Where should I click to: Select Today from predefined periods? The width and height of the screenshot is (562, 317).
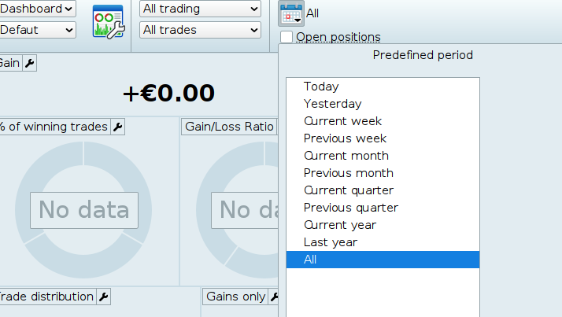point(321,87)
